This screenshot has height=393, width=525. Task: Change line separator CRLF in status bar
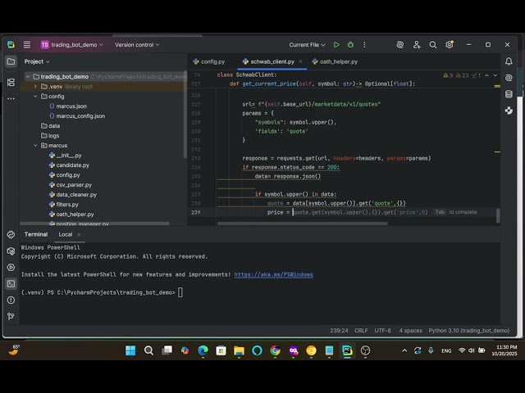click(361, 331)
